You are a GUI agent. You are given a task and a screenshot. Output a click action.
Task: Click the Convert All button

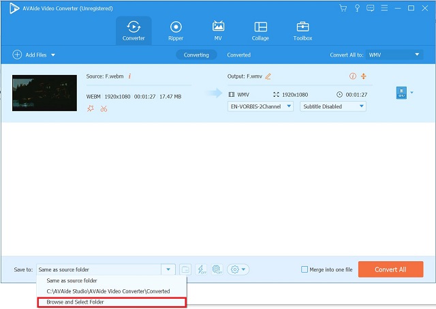pyautogui.click(x=390, y=269)
